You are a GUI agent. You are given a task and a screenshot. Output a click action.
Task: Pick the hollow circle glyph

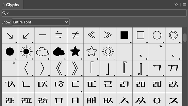pyautogui.click(x=157, y=35)
